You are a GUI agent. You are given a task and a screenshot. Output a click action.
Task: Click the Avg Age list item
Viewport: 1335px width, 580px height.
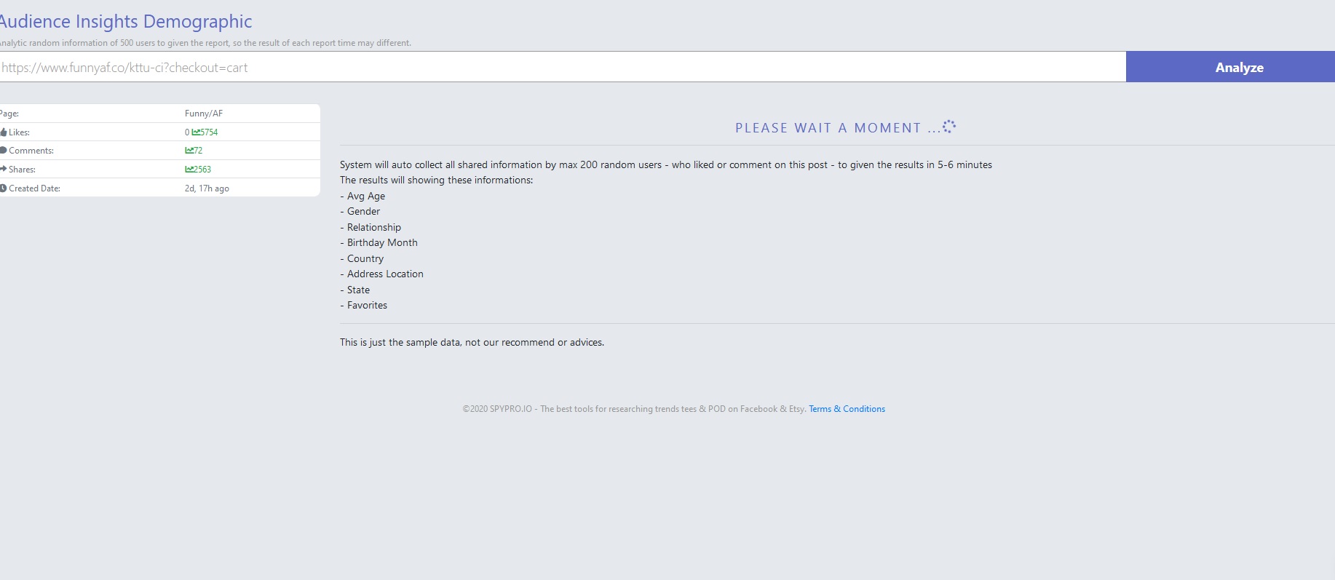pos(365,196)
